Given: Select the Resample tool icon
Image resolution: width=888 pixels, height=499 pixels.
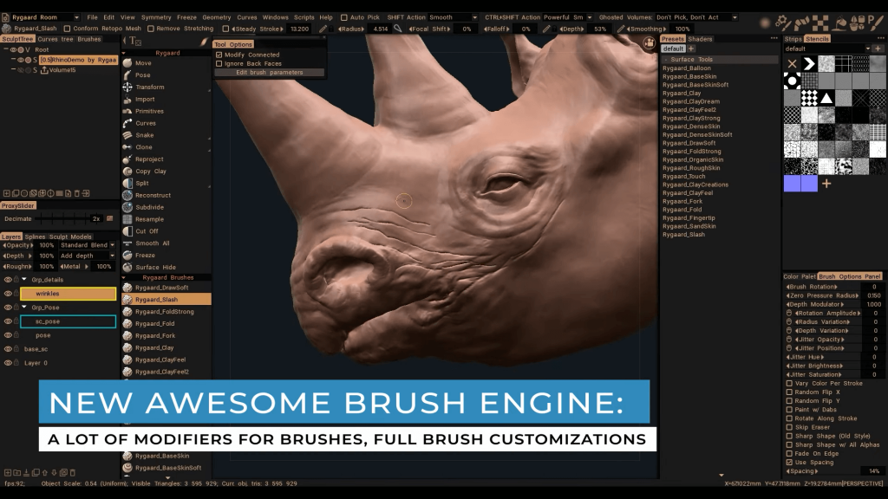Looking at the screenshot, I should tap(127, 219).
